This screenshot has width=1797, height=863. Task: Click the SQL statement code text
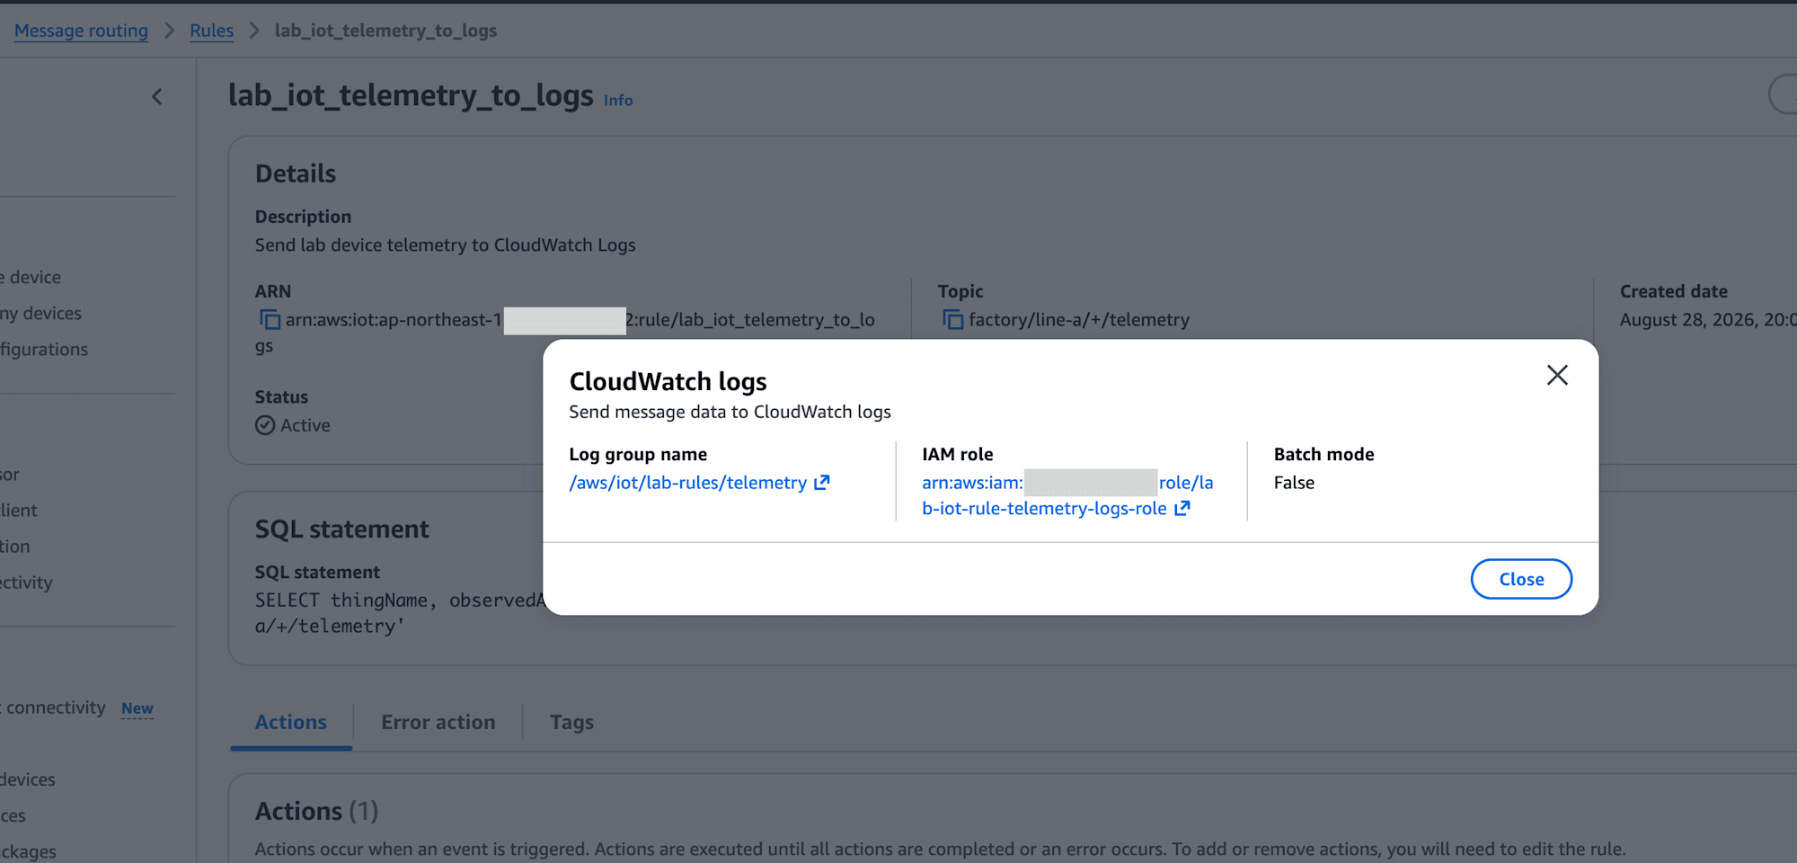coord(399,613)
